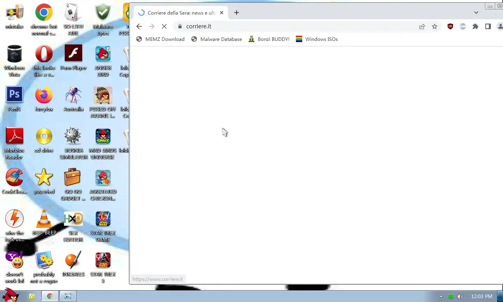Viewport: 503px width, 302px height.
Task: Open the ANGER BIRD game icon
Action: pos(103,61)
